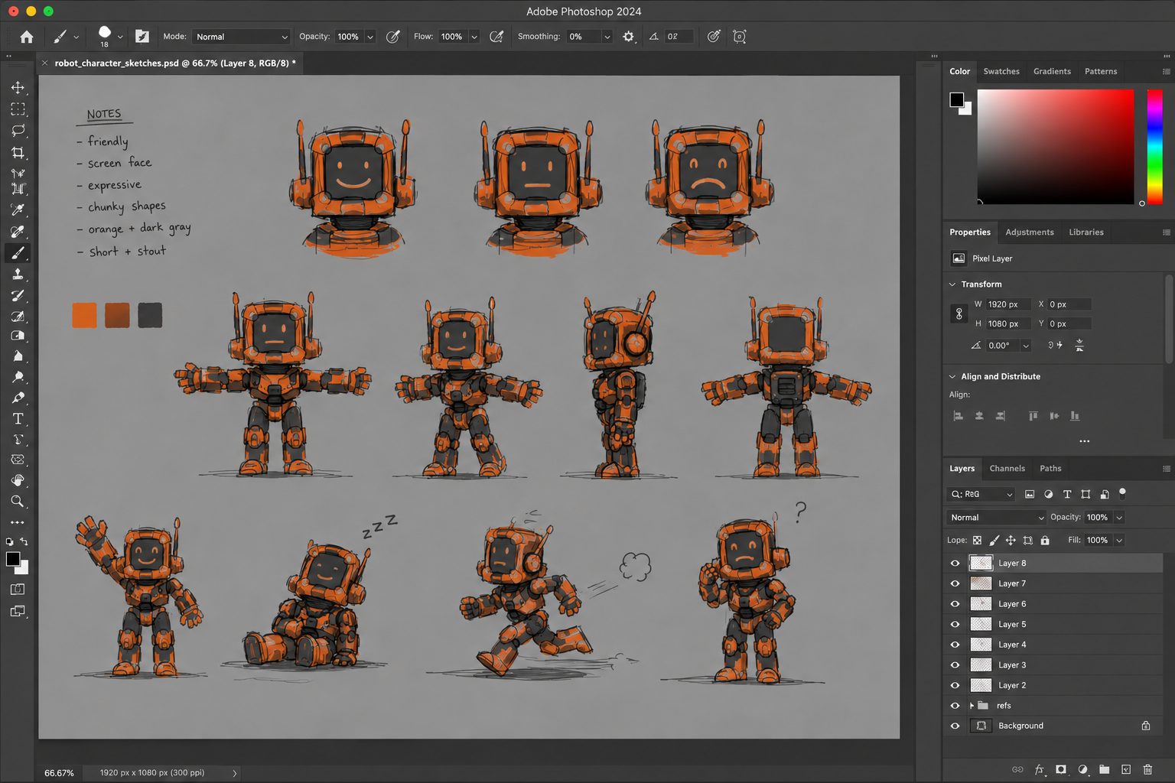Screen dimensions: 1175x783
Task: Create a new group folder
Action: click(1104, 769)
